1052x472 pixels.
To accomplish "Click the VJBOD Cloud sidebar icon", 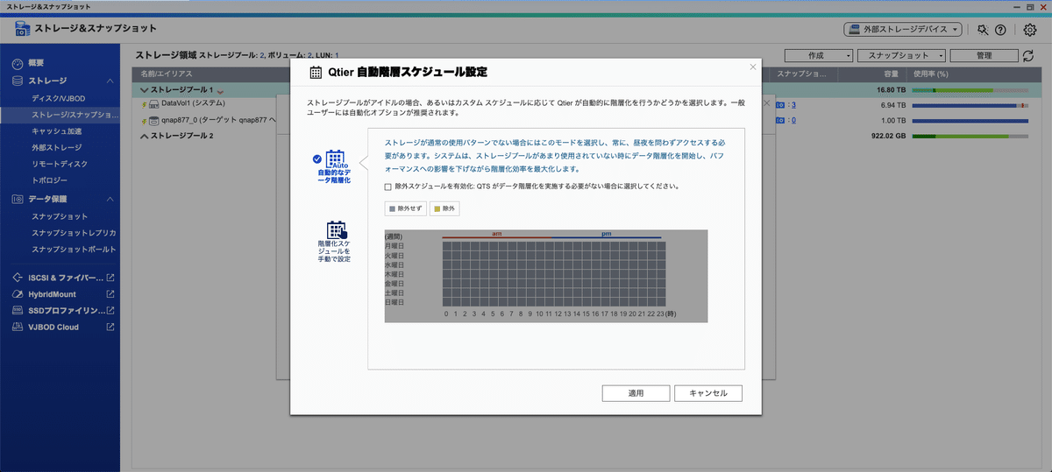I will click(x=18, y=328).
